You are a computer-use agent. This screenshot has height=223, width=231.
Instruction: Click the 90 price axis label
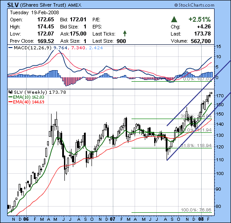pyautogui.click(x=218, y=189)
